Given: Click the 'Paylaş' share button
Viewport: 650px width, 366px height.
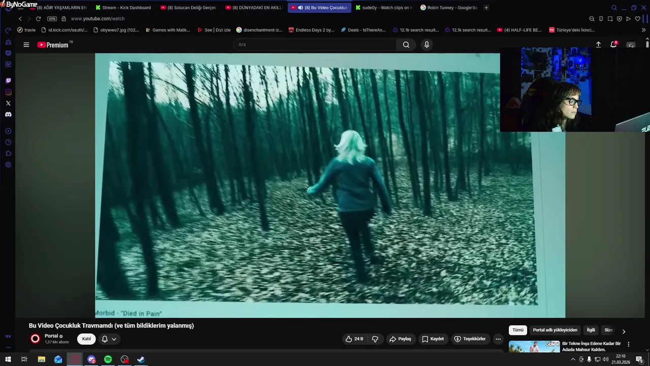Looking at the screenshot, I should pos(400,339).
